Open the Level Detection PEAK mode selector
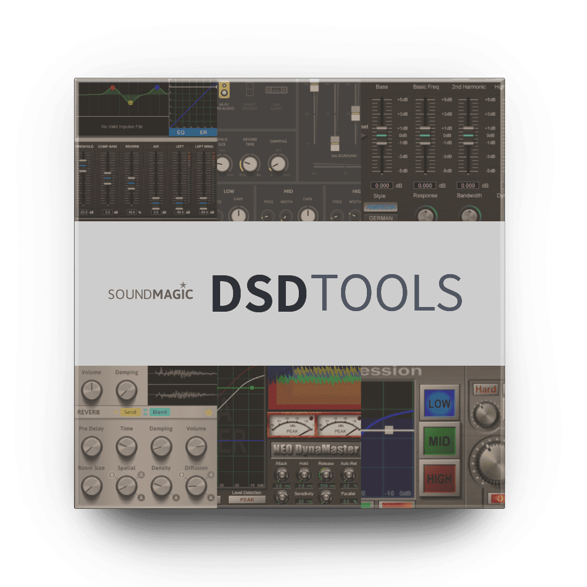The image size is (587, 587). pos(247,500)
